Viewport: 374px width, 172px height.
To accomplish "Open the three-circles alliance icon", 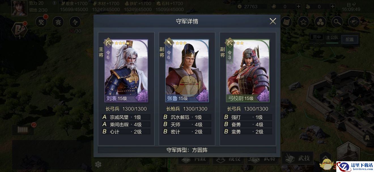I will pos(320,22).
